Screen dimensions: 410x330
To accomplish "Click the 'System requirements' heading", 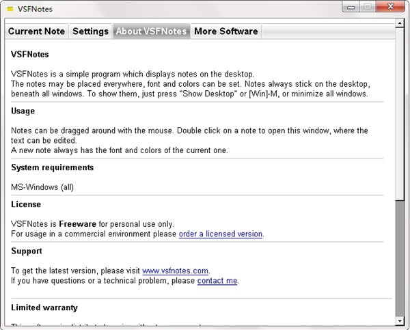I will pyautogui.click(x=53, y=167).
